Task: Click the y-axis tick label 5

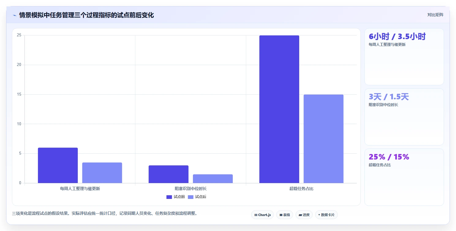Action: (20, 153)
